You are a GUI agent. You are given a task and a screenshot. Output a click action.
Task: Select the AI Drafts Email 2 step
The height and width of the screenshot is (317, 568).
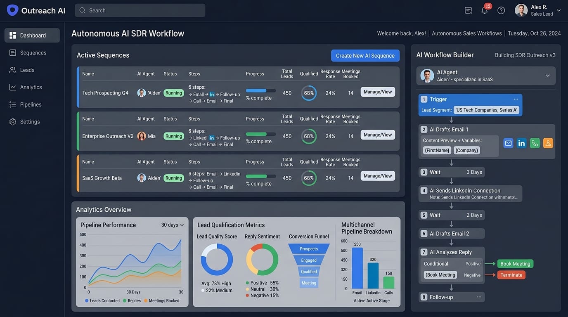(x=452, y=234)
